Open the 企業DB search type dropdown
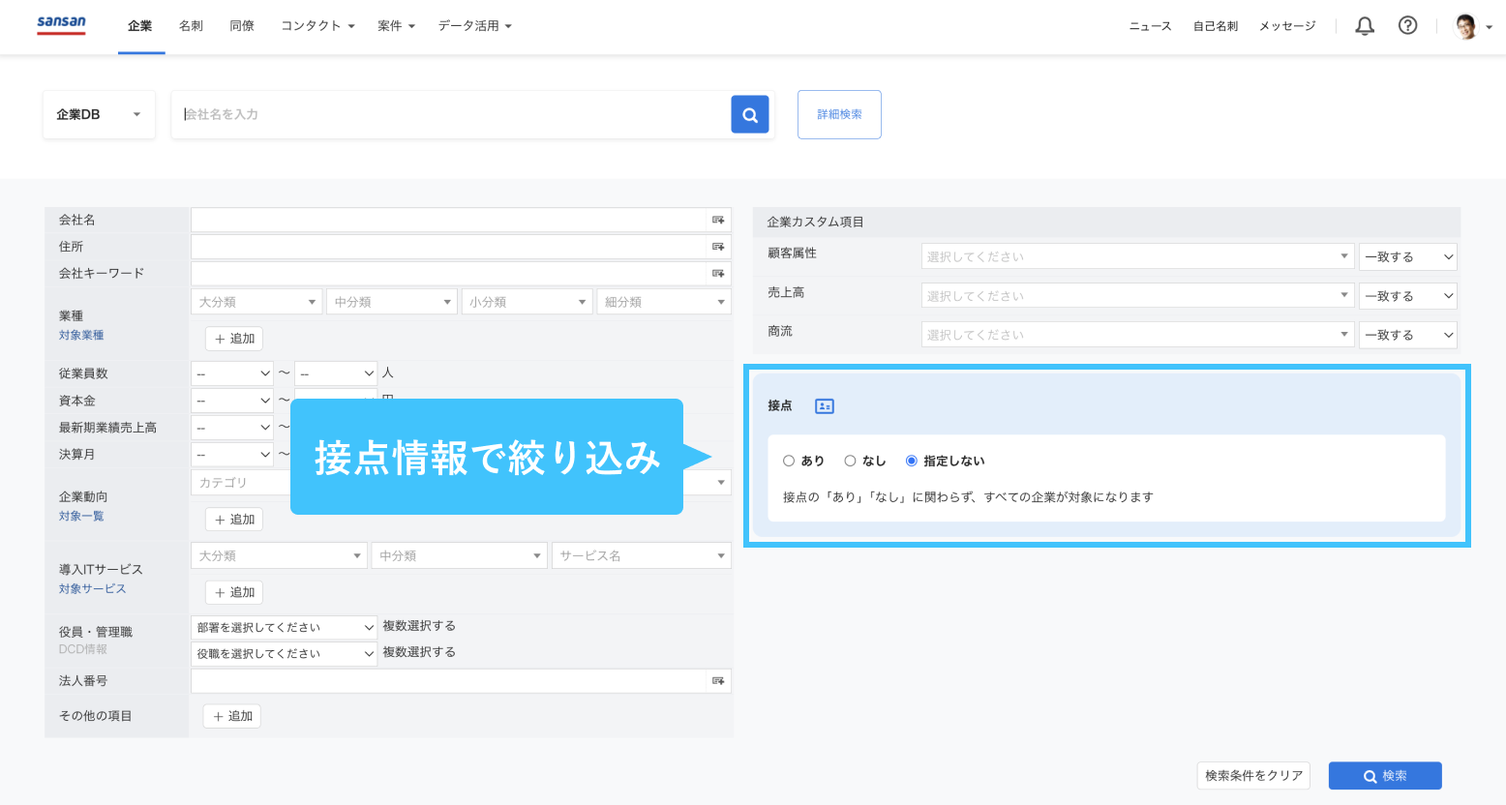The image size is (1506, 805). click(x=99, y=114)
